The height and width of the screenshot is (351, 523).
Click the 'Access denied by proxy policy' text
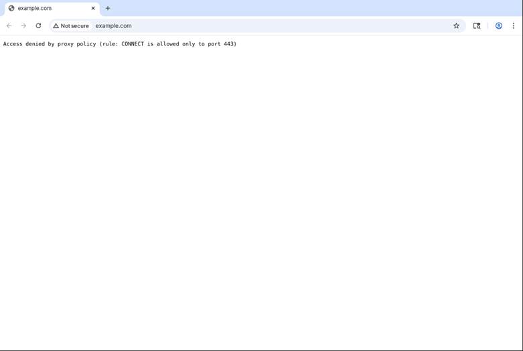click(50, 44)
